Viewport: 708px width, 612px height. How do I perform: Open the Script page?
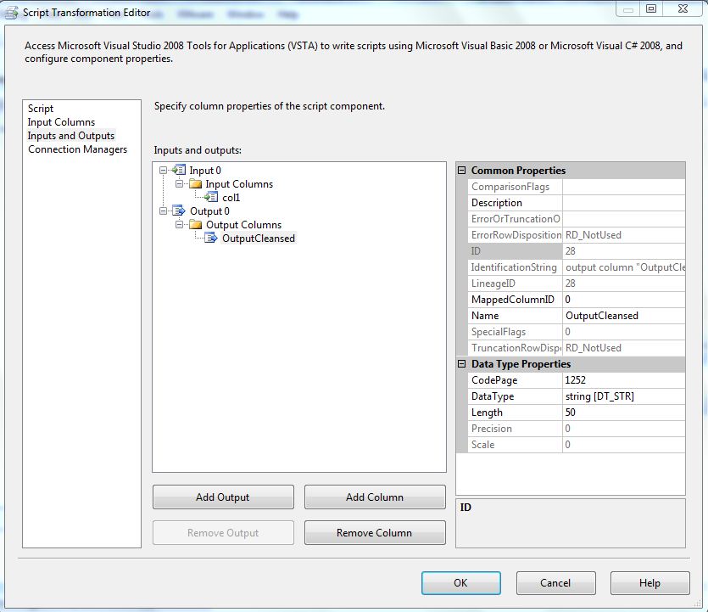pos(41,109)
